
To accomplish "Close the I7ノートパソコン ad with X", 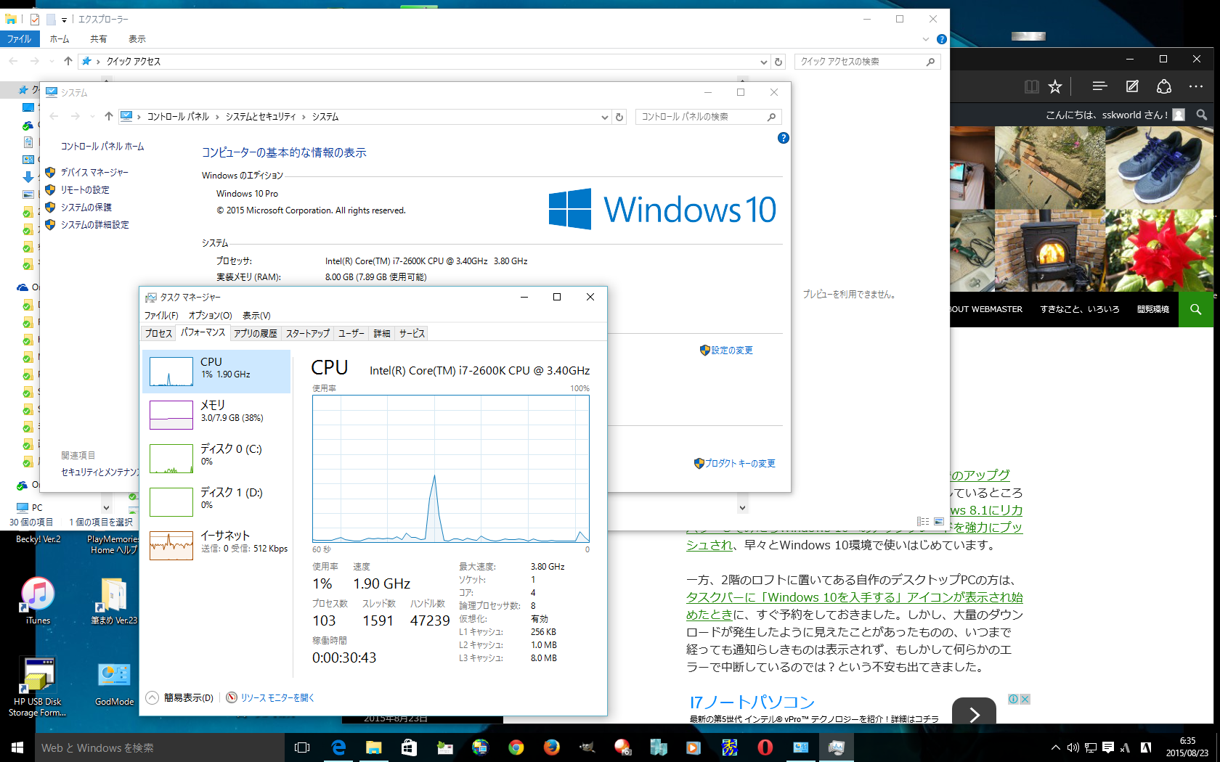I will [1025, 699].
